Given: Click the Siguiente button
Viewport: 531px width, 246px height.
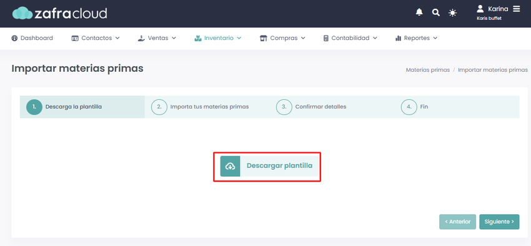Looking at the screenshot, I should tap(499, 222).
